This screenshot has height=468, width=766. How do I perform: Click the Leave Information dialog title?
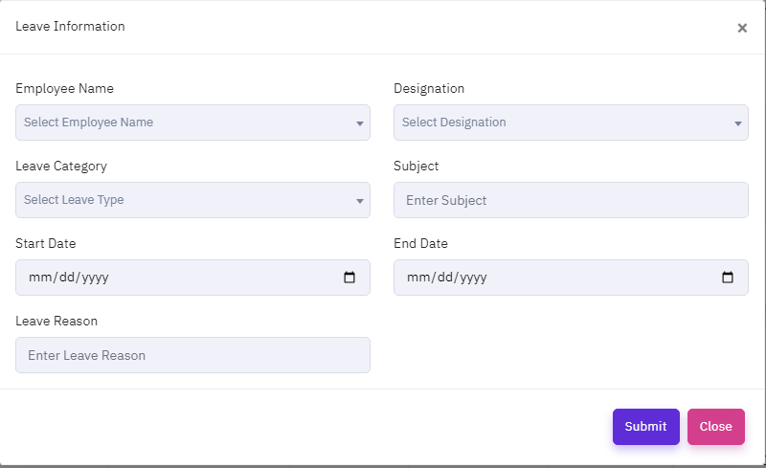point(70,26)
